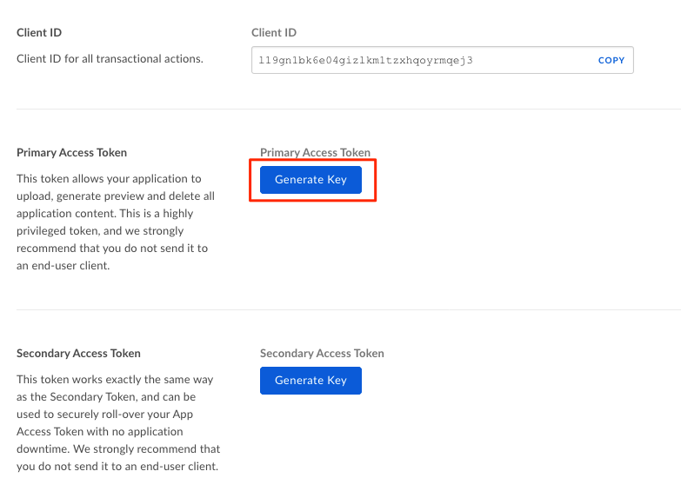Click the divider above Primary Access Token section

tap(348, 109)
